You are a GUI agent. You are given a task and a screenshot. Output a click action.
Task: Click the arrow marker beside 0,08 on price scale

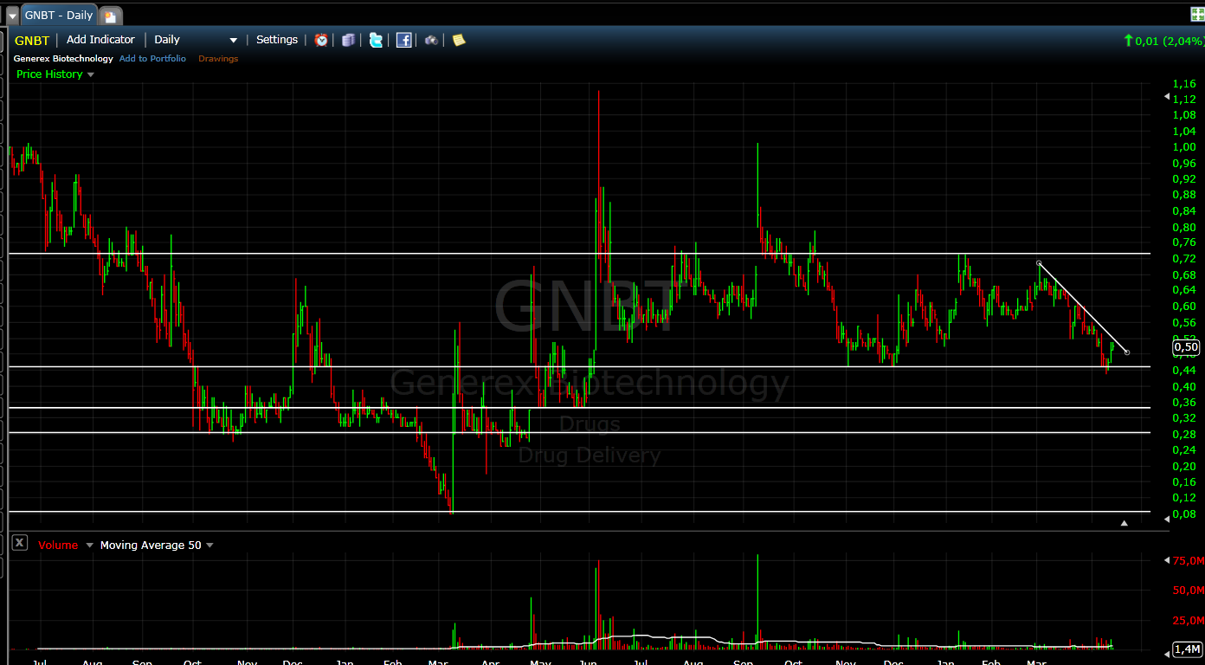pyautogui.click(x=1166, y=518)
